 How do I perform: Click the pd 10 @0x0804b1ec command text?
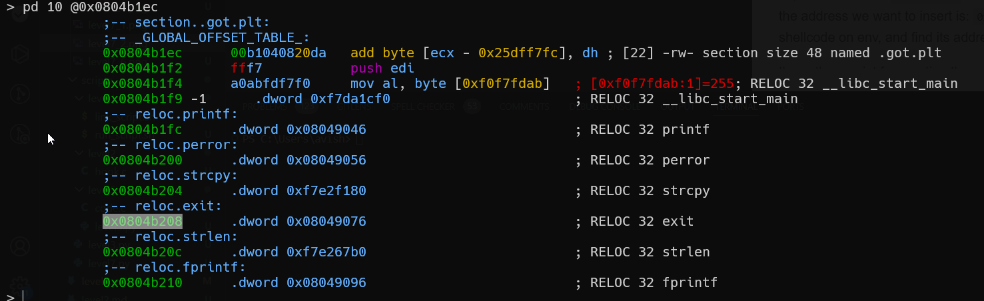click(x=90, y=7)
